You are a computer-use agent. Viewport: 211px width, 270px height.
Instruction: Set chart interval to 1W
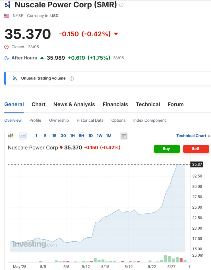(x=99, y=136)
